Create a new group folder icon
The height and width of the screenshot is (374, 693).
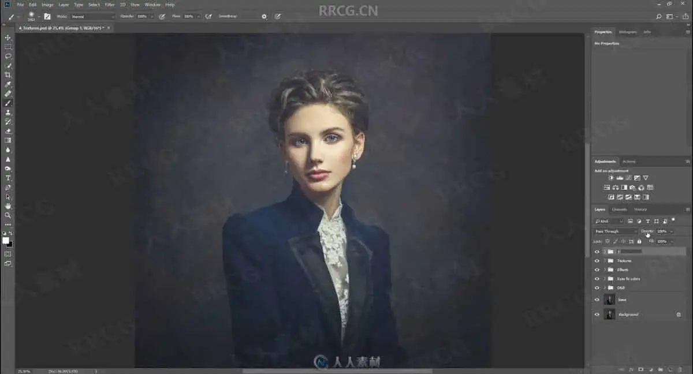[660, 369]
